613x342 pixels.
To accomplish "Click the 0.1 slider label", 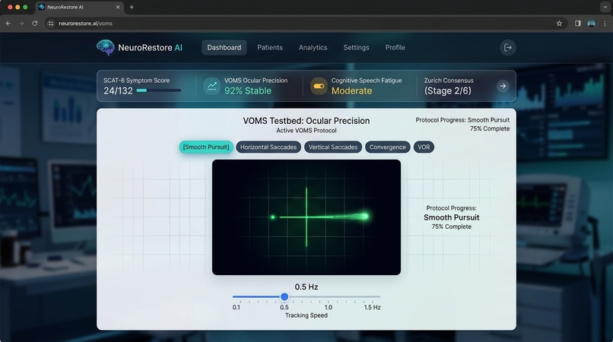I will coord(236,307).
